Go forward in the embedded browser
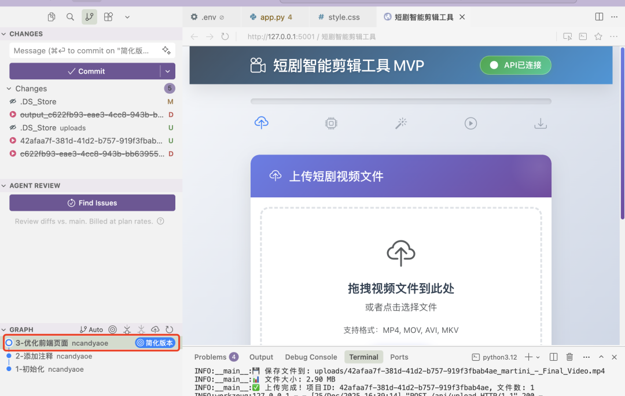 pos(209,36)
